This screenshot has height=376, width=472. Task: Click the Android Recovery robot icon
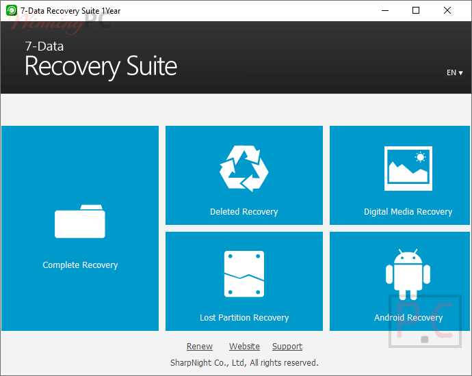coord(408,274)
